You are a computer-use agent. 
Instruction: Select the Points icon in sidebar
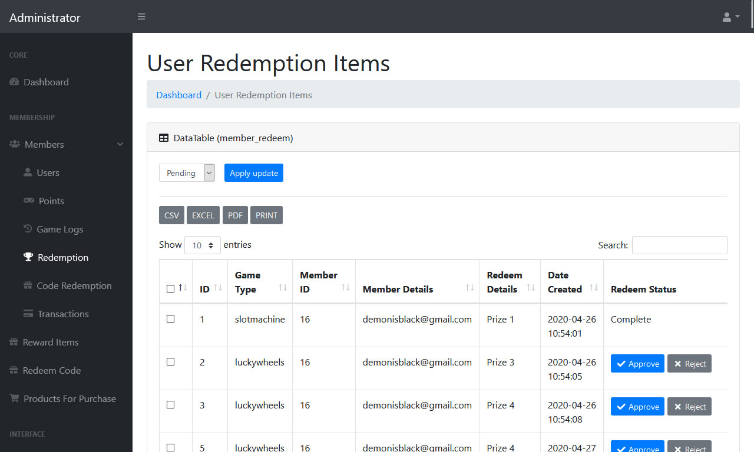(x=28, y=201)
